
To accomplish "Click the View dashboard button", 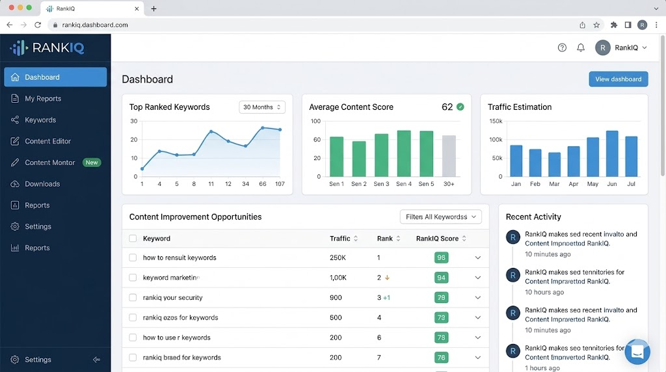I will (x=618, y=79).
